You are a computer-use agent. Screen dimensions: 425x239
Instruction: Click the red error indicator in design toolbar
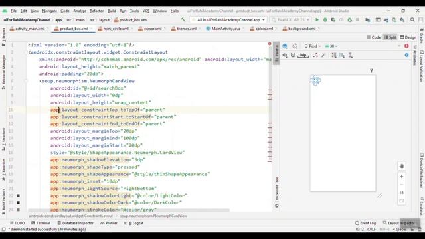406,46
